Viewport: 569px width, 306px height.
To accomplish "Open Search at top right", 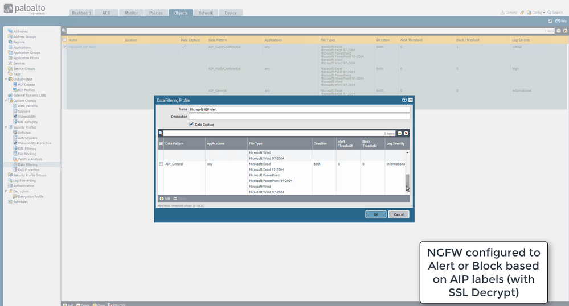I will pos(555,13).
